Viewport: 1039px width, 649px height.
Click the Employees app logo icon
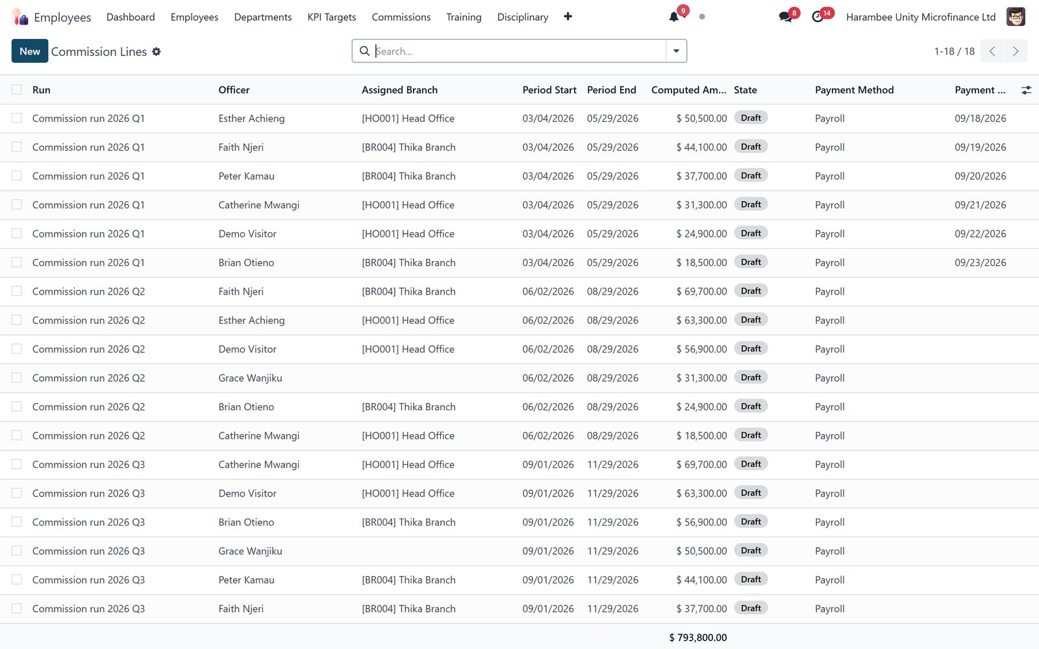coord(20,17)
